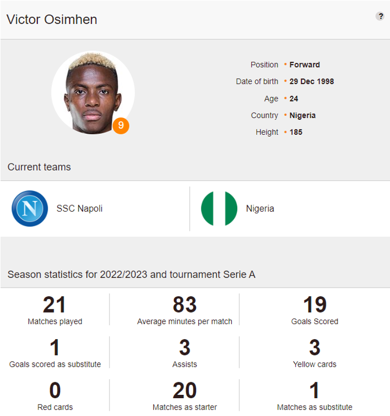
Task: Click the Yellow cards stat number
Action: (315, 348)
